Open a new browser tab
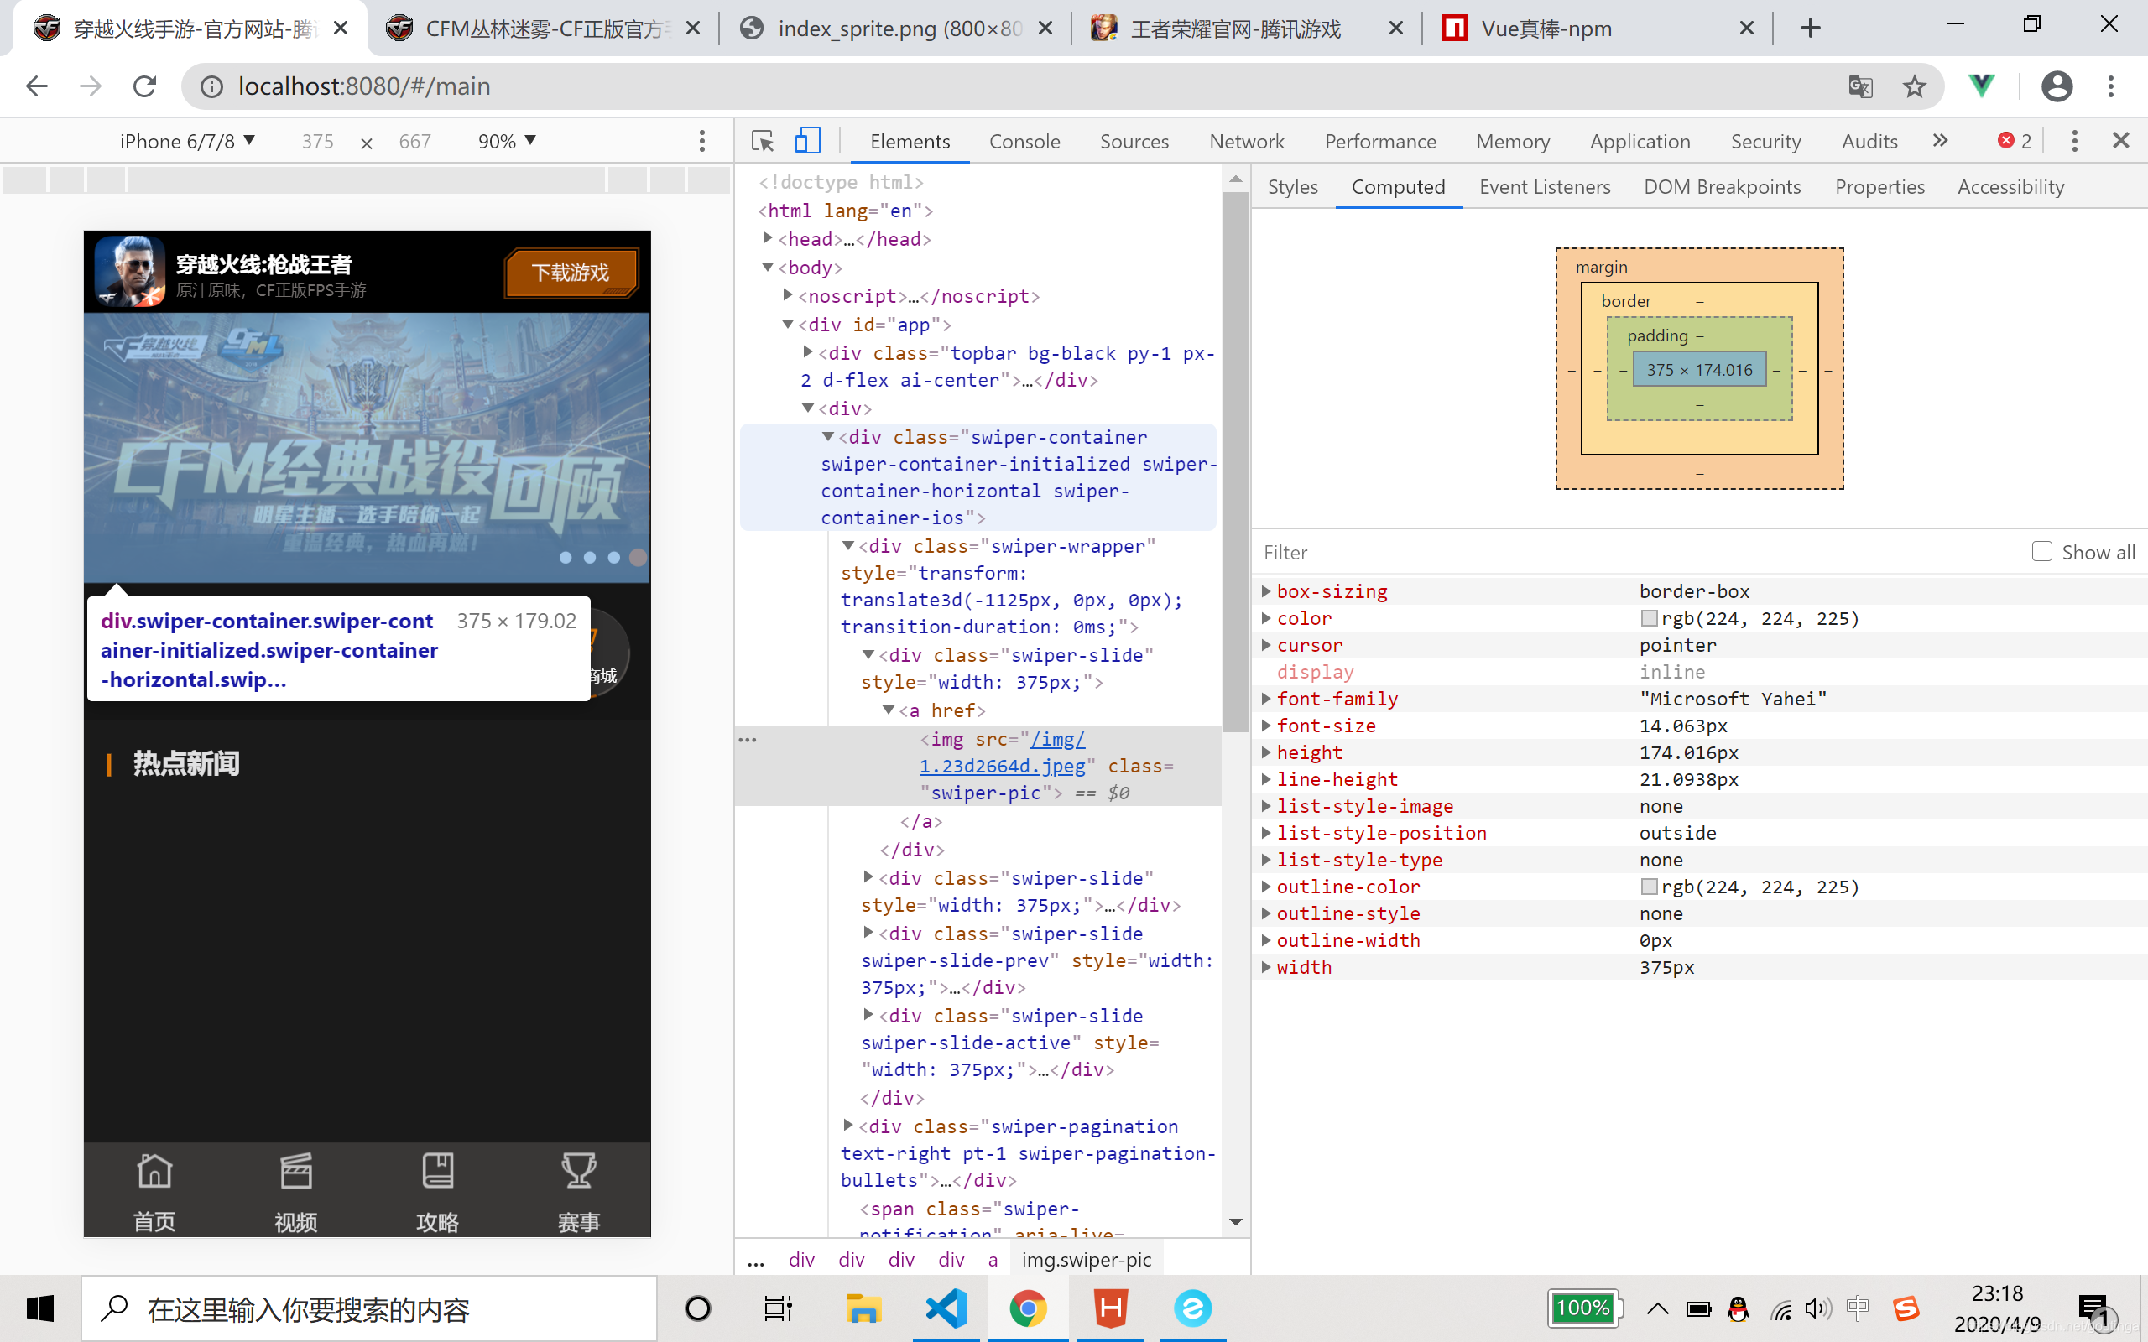This screenshot has width=2148, height=1342. 1811,29
